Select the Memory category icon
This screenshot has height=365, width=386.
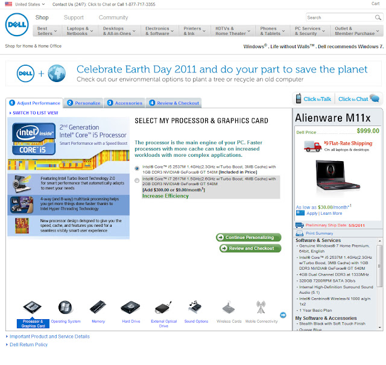tap(98, 307)
